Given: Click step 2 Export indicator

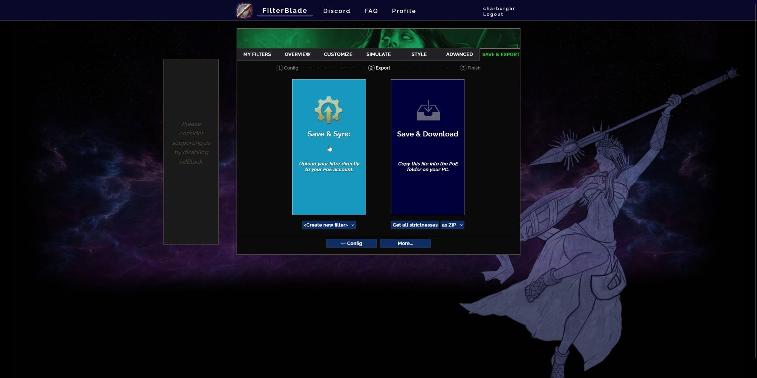Looking at the screenshot, I should (379, 68).
